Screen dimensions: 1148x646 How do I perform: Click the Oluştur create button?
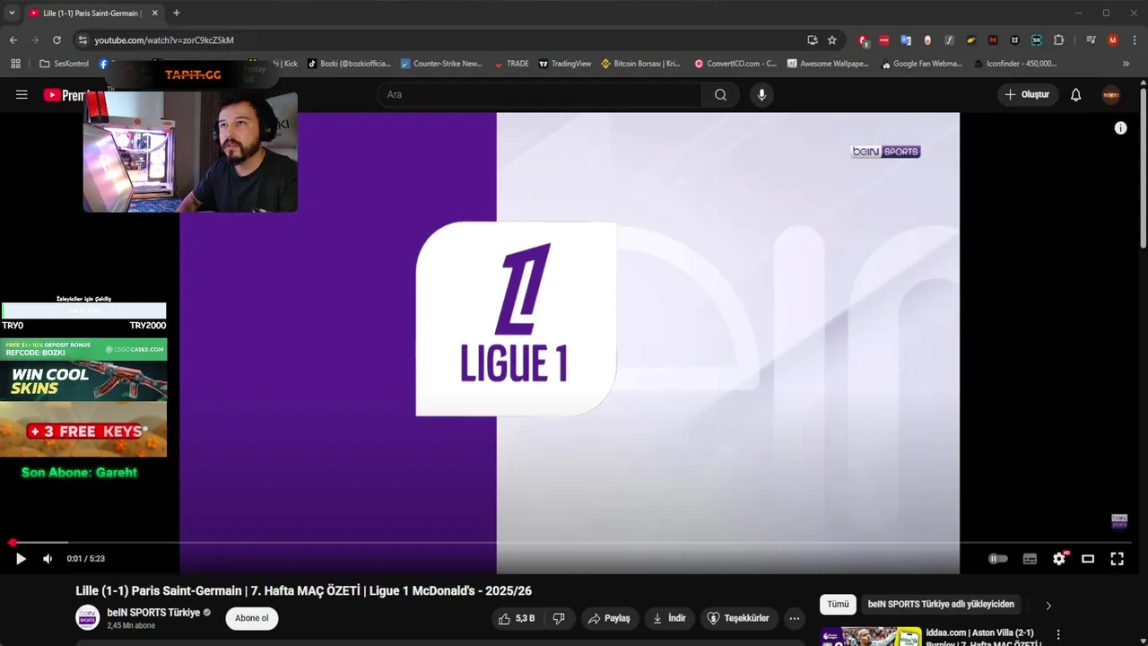click(x=1028, y=95)
